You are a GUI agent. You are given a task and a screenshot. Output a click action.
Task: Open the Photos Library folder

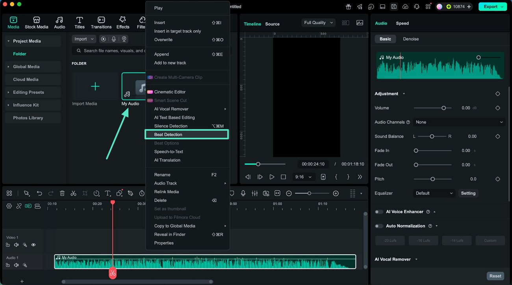pos(33,118)
